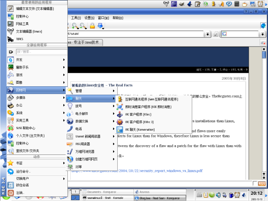Launch IRC 客户程序 (KVirc 3)
Viewport: 268px width, 201px height.
point(154,122)
